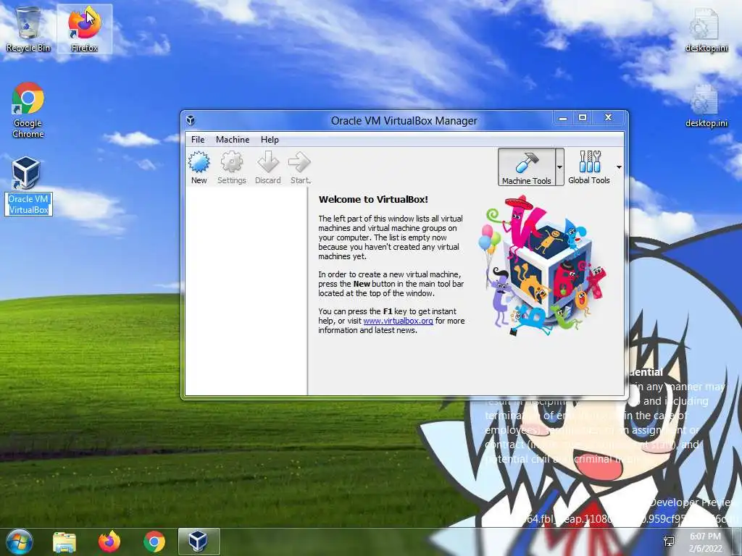Viewport: 742px width, 556px height.
Task: Click the Start arrow toolbar icon
Action: point(300,168)
